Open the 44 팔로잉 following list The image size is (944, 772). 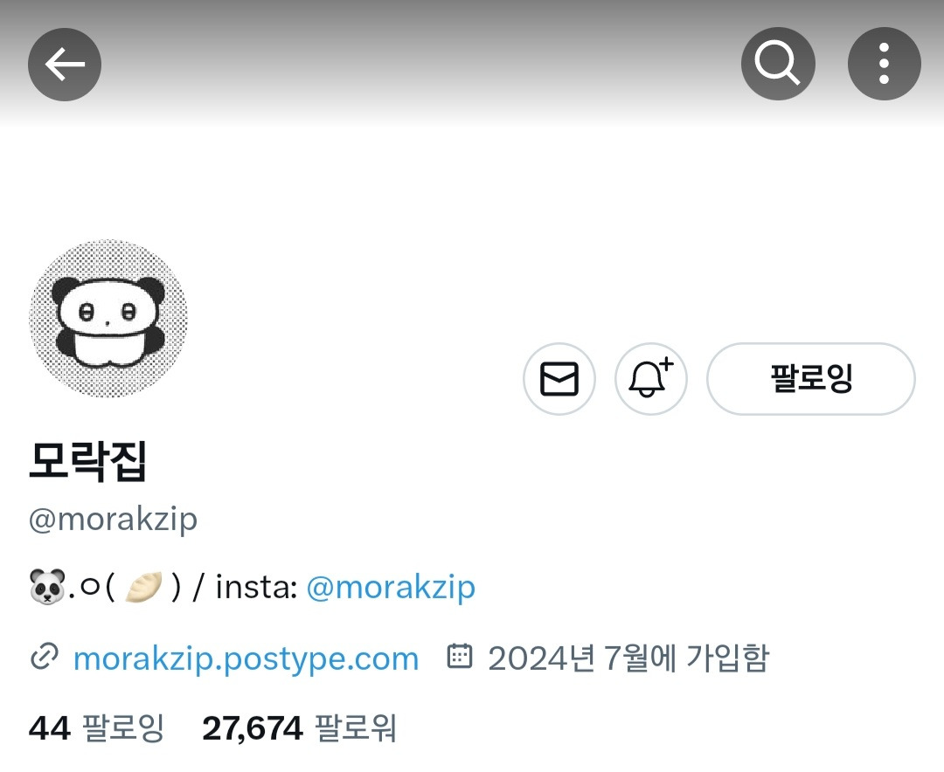point(96,728)
